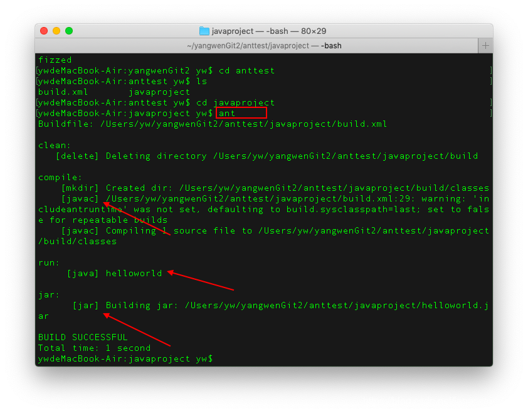Close the Terminal window with red button
The width and height of the screenshot is (528, 413).
click(44, 31)
